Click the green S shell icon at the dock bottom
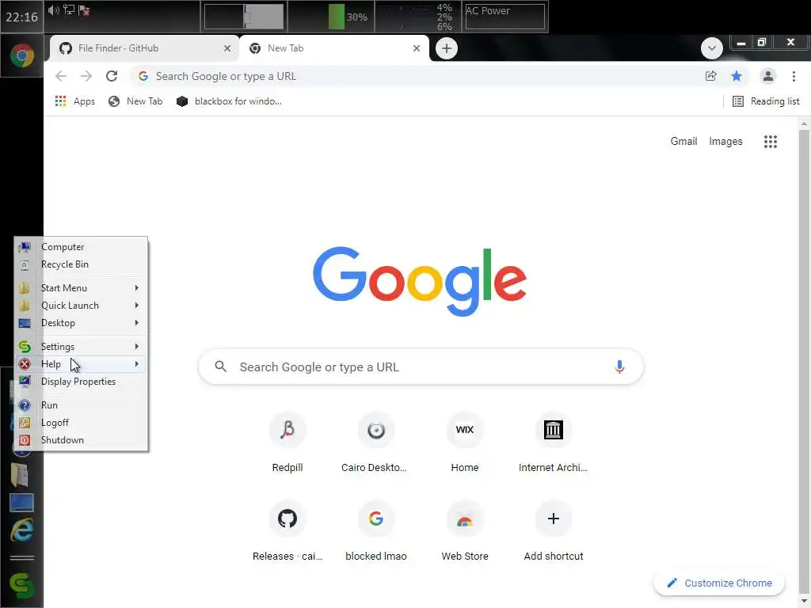This screenshot has width=811, height=608. pyautogui.click(x=21, y=587)
